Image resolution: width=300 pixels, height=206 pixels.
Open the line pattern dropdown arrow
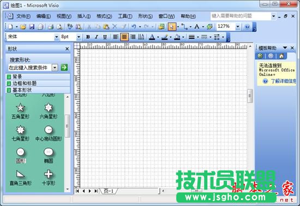point(210,37)
